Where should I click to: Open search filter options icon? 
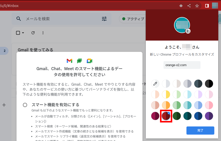coord(104,19)
